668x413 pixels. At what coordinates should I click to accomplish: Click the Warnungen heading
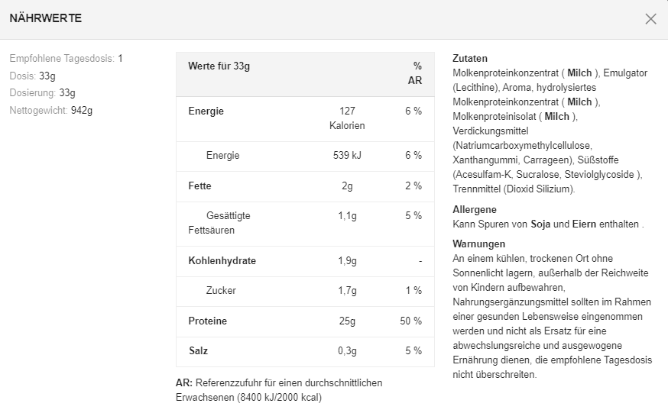point(478,244)
